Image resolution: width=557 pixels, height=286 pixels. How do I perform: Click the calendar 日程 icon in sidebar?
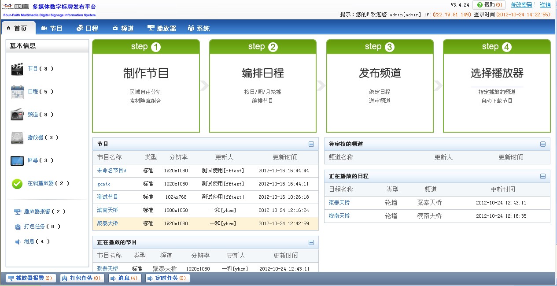coord(17,92)
